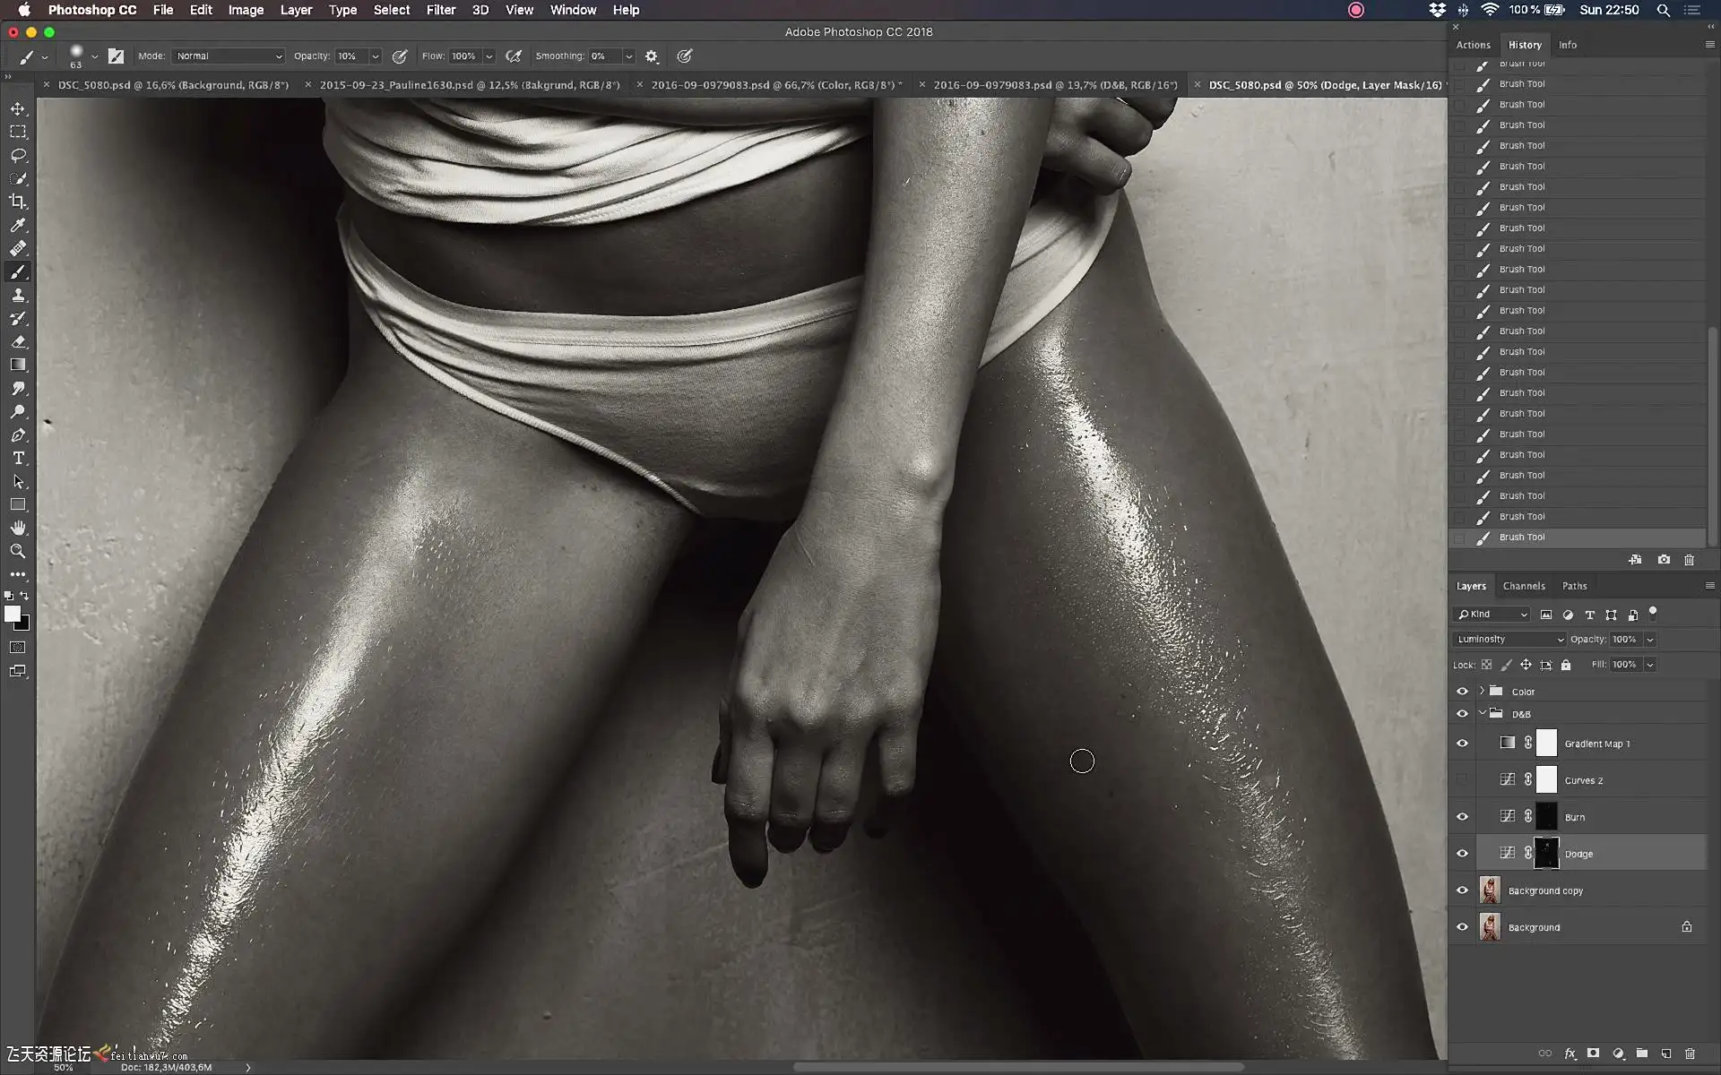The image size is (1721, 1075).
Task: Select the Lasso tool
Action: 18,155
